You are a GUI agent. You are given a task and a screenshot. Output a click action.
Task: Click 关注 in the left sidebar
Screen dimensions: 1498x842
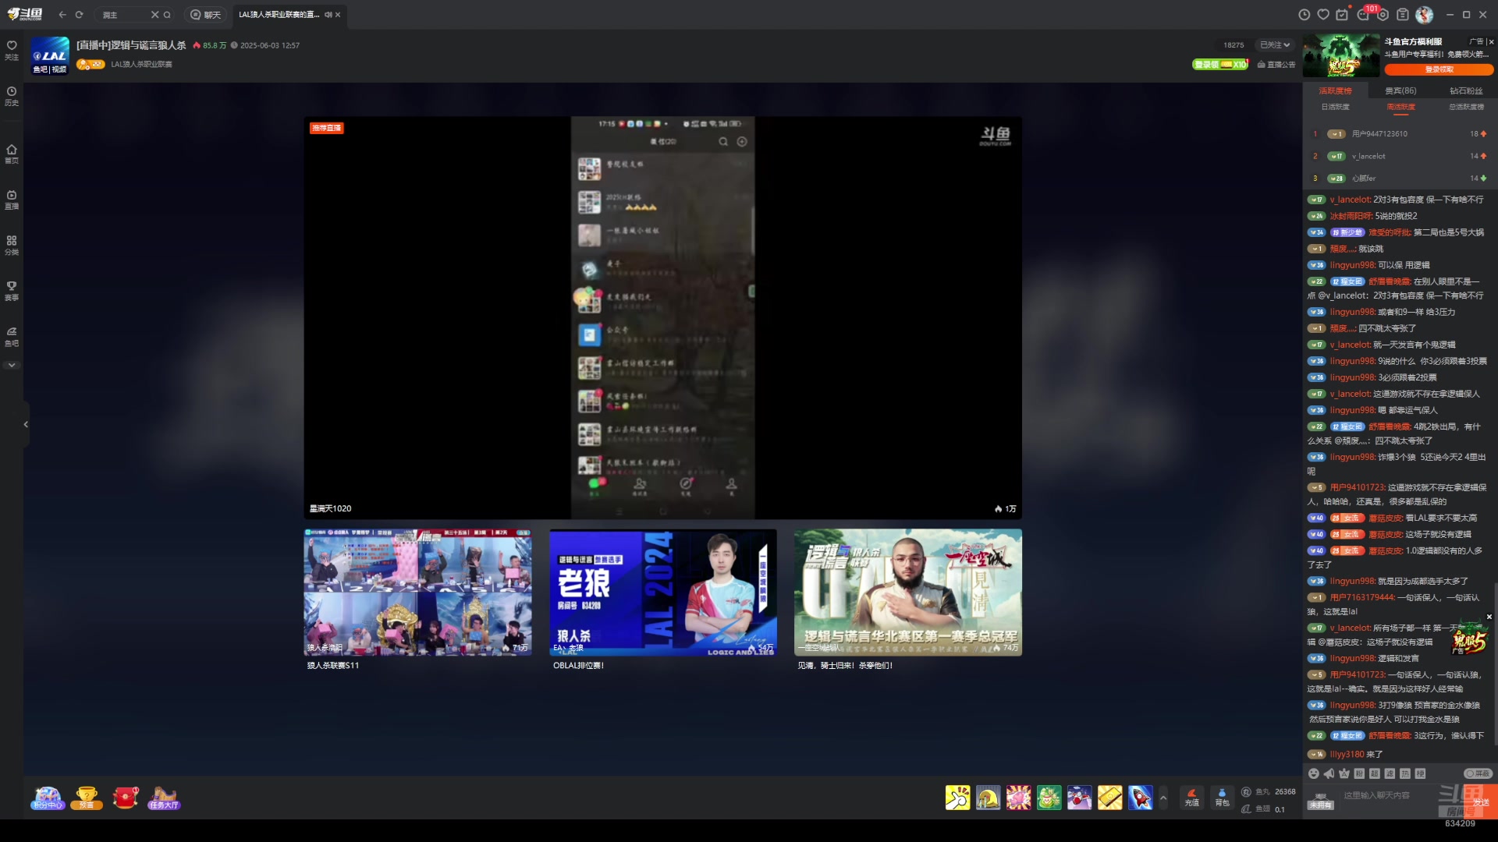[12, 50]
